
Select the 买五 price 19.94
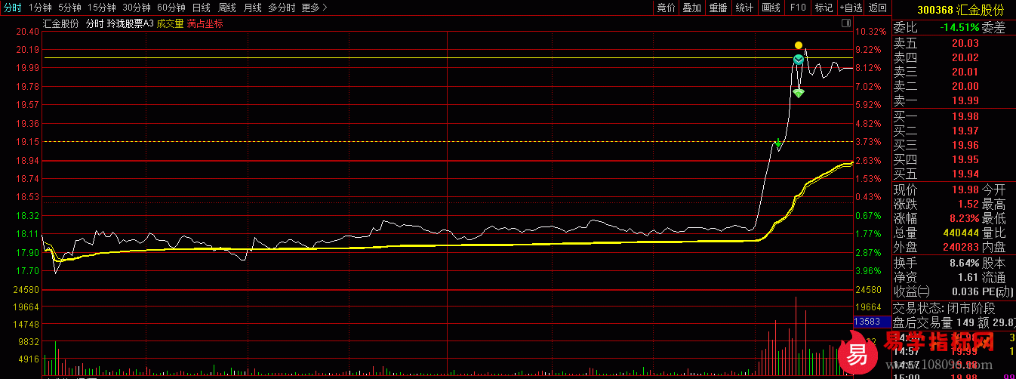[965, 174]
